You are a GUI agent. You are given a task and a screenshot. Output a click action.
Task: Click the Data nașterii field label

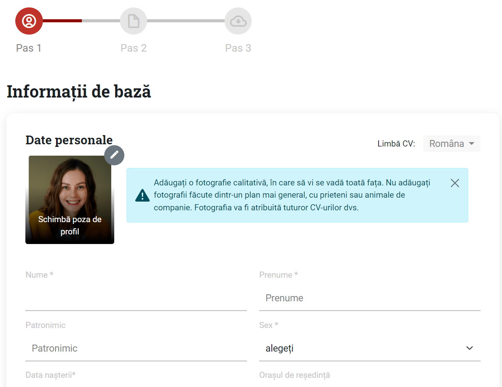coord(51,375)
